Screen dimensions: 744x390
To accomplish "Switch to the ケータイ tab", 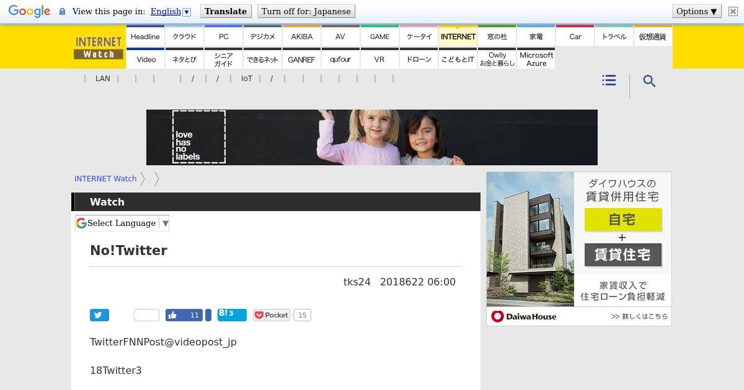I will [x=418, y=36].
